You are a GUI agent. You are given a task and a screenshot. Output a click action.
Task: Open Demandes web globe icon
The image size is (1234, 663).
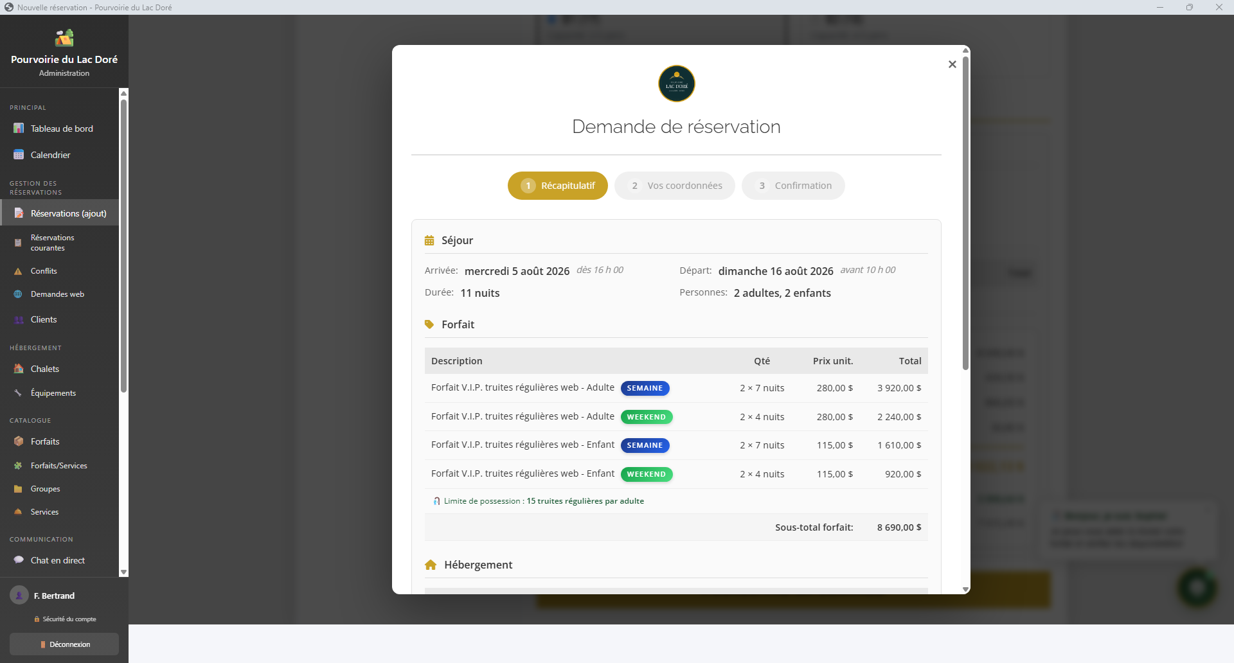click(x=18, y=294)
